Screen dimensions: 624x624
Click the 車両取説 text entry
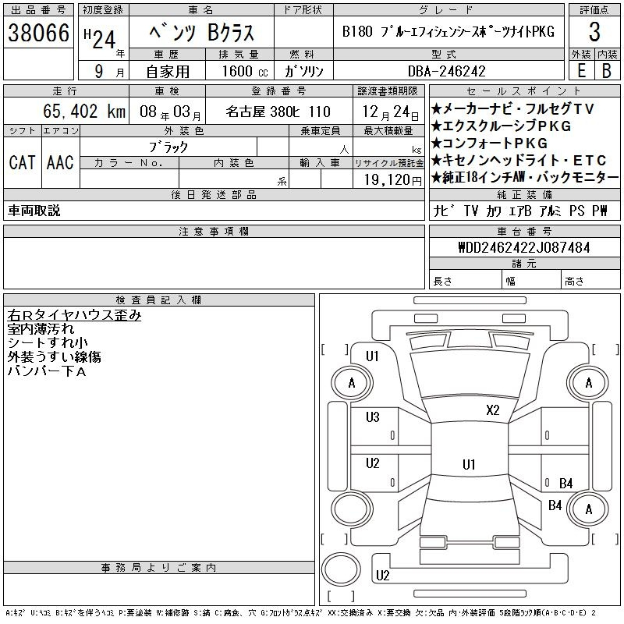tap(34, 211)
